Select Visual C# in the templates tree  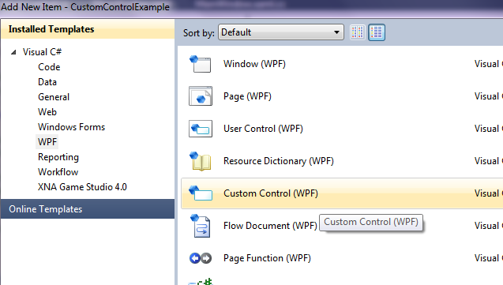pyautogui.click(x=42, y=52)
